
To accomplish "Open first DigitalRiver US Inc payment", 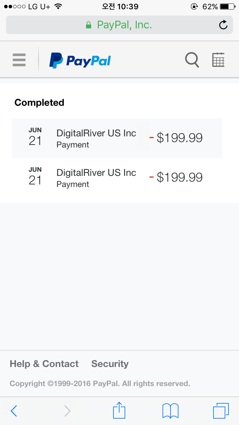I will coord(96,138).
